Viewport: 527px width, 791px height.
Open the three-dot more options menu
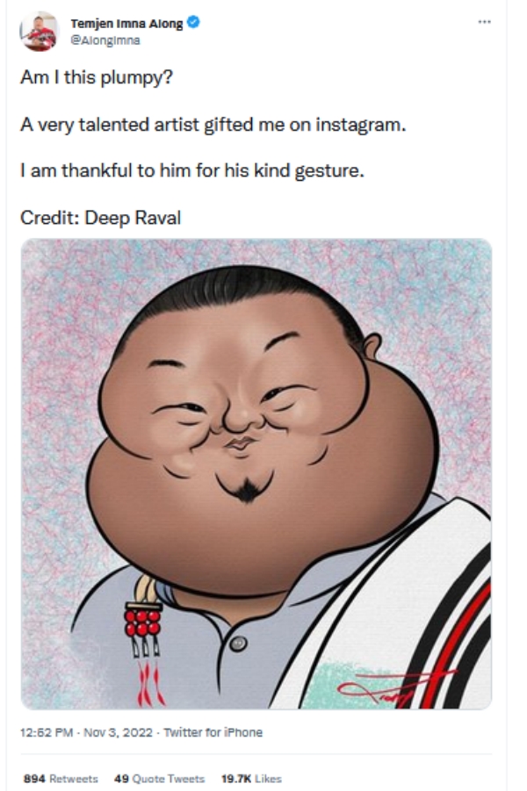[485, 22]
